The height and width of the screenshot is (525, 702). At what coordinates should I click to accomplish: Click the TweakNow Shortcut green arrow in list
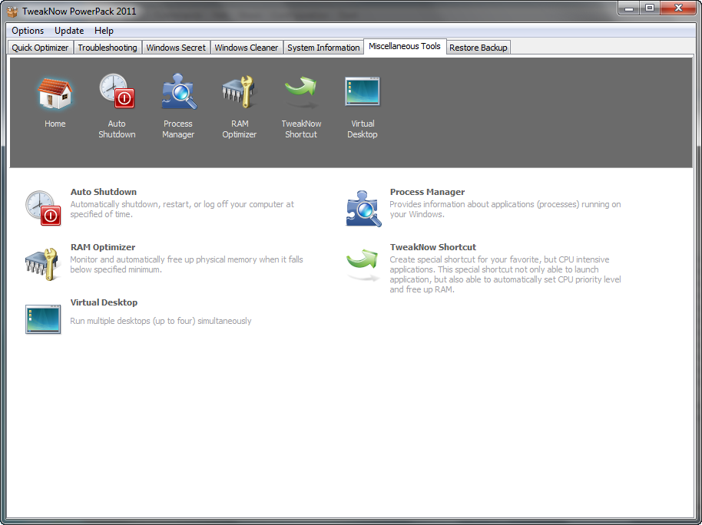click(363, 264)
